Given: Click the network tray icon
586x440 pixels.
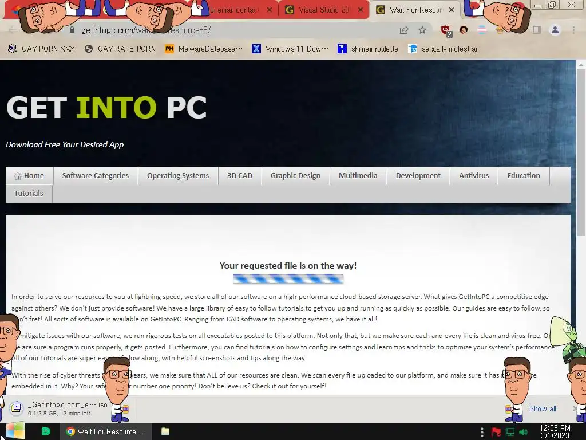Looking at the screenshot, I should coord(510,432).
